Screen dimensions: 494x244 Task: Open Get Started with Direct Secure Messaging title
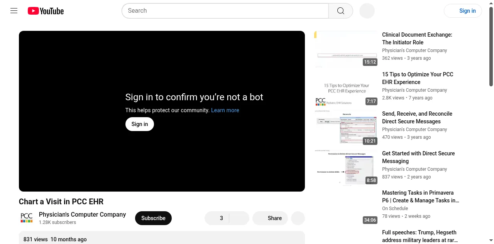(x=418, y=157)
